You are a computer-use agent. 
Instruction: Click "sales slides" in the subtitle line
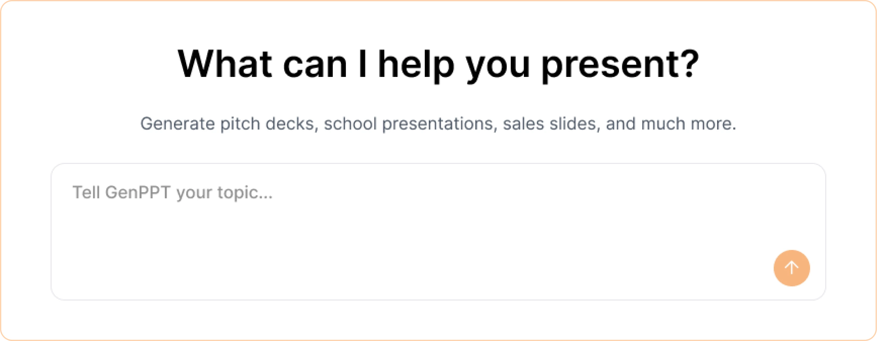click(x=549, y=124)
